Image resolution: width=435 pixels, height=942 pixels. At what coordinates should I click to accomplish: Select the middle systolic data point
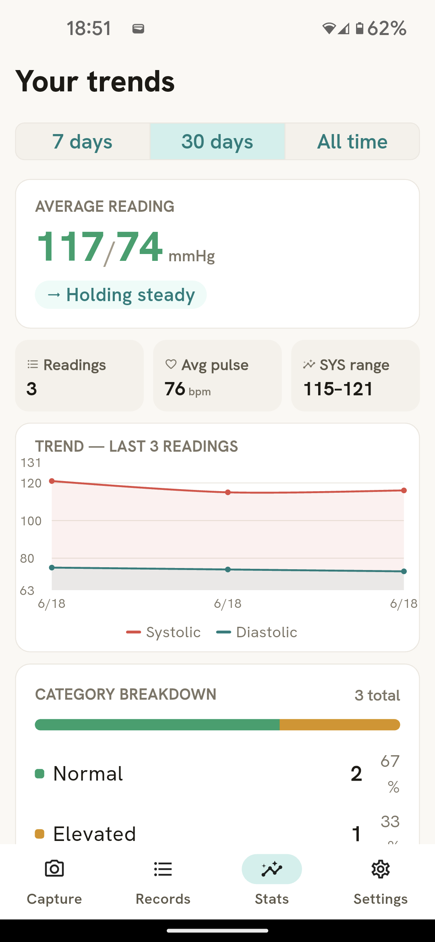coord(228,492)
